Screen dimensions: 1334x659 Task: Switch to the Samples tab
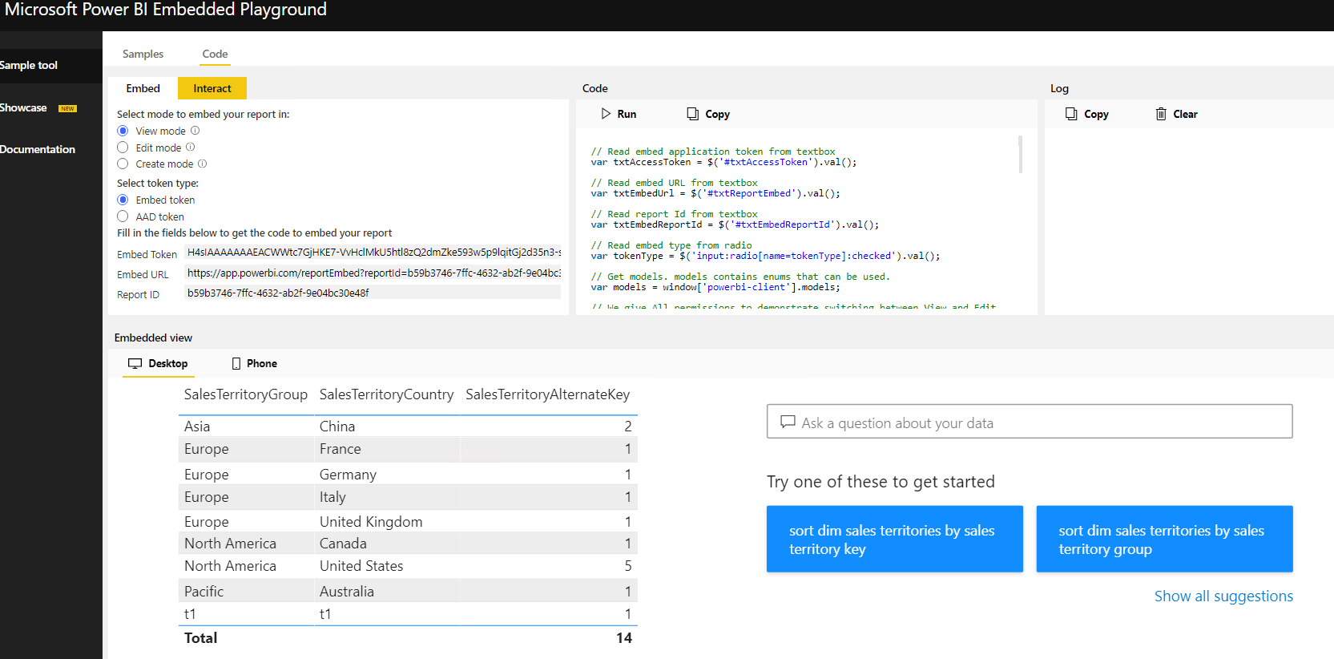coord(143,54)
